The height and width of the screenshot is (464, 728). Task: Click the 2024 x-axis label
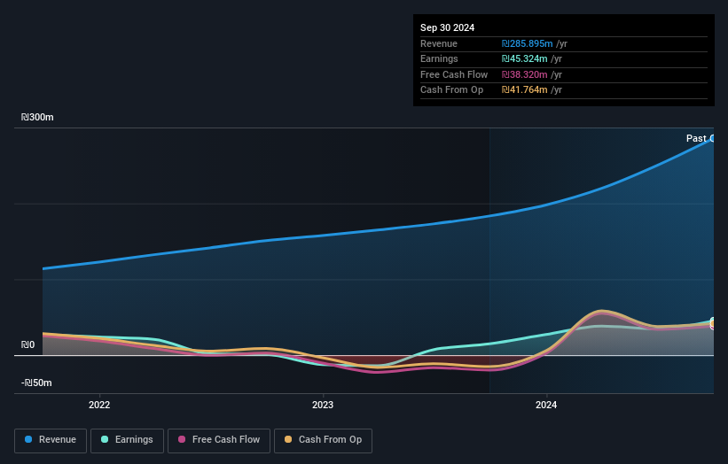click(x=546, y=405)
